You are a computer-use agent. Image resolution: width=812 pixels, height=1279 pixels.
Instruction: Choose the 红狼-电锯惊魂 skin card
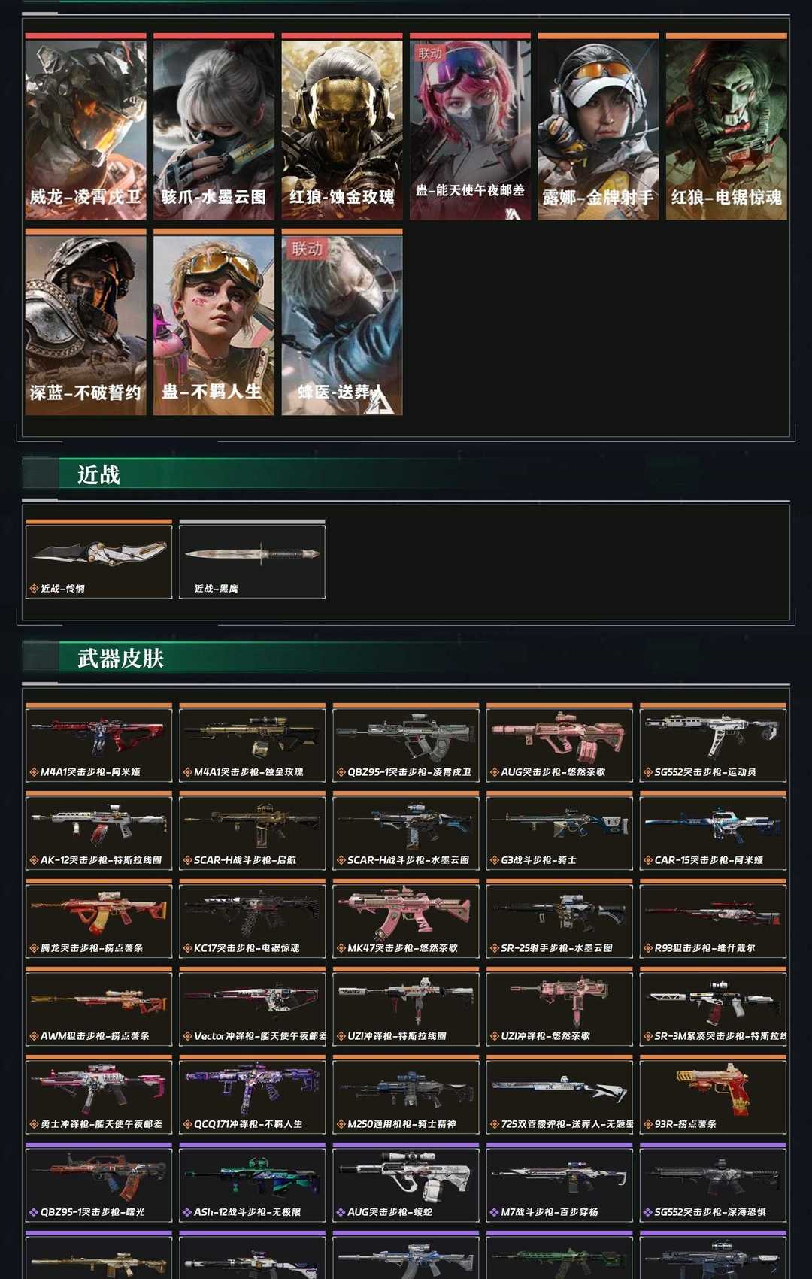726,126
